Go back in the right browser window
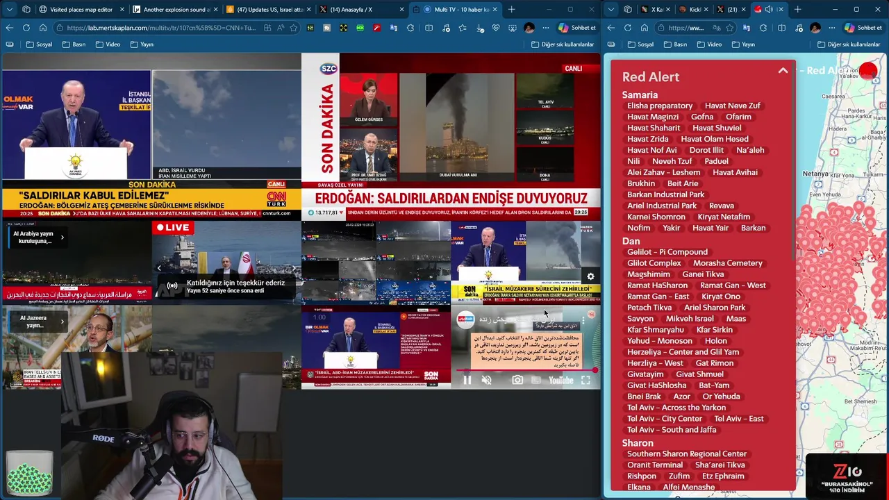This screenshot has height=500, width=889. 611,28
